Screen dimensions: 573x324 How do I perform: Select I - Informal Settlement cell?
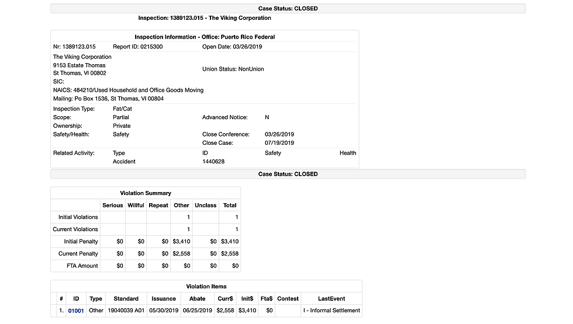[x=332, y=311]
